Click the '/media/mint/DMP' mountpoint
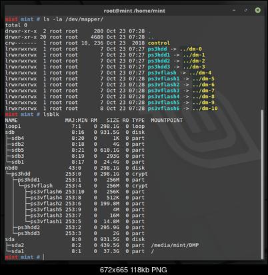This screenshot has height=275, width=268. click(x=175, y=245)
